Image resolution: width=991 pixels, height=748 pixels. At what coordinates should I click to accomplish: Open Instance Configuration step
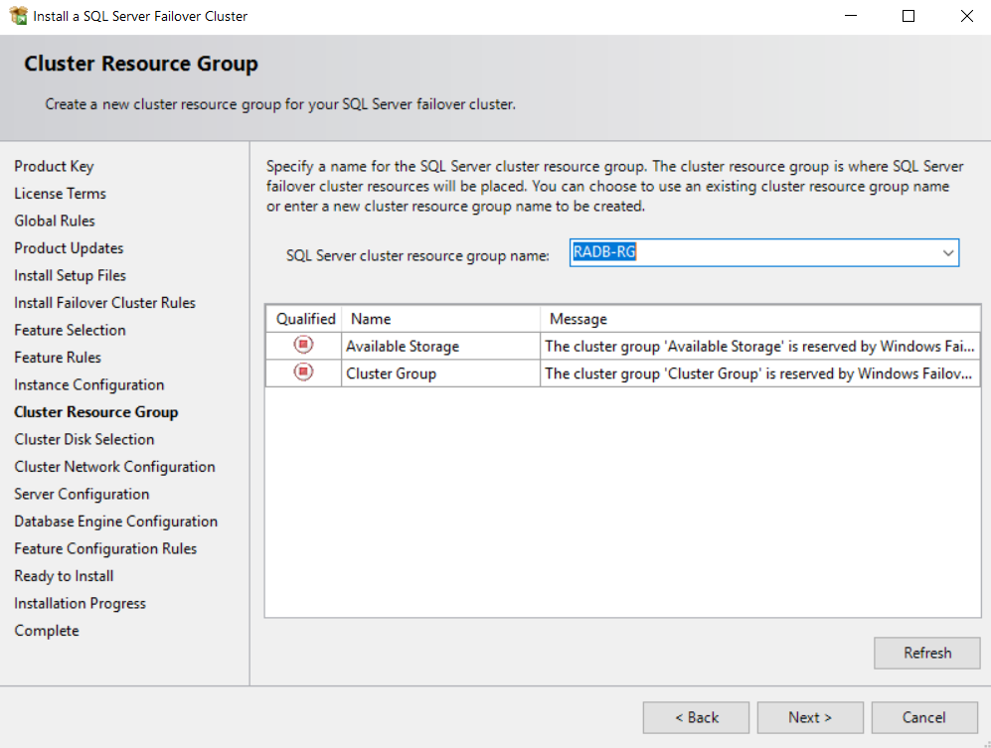[x=89, y=384]
